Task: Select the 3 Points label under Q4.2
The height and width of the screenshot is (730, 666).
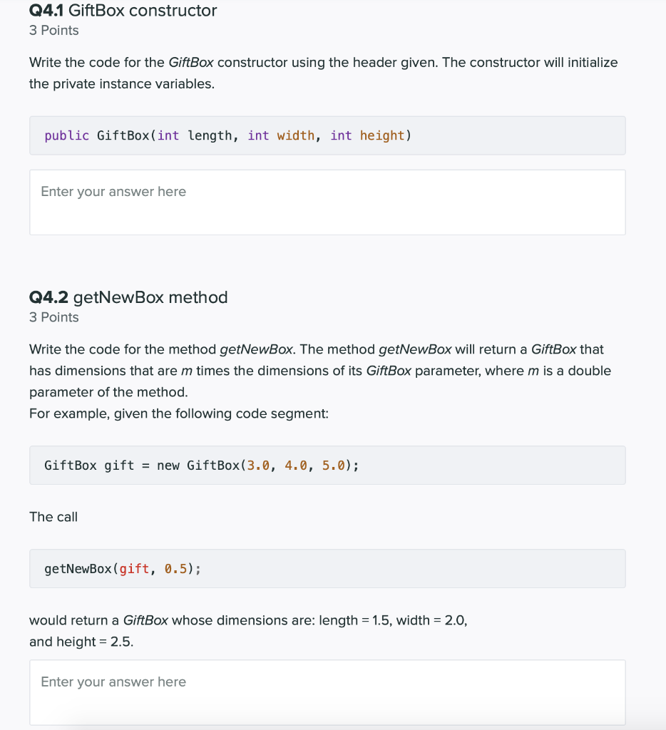Action: tap(53, 317)
